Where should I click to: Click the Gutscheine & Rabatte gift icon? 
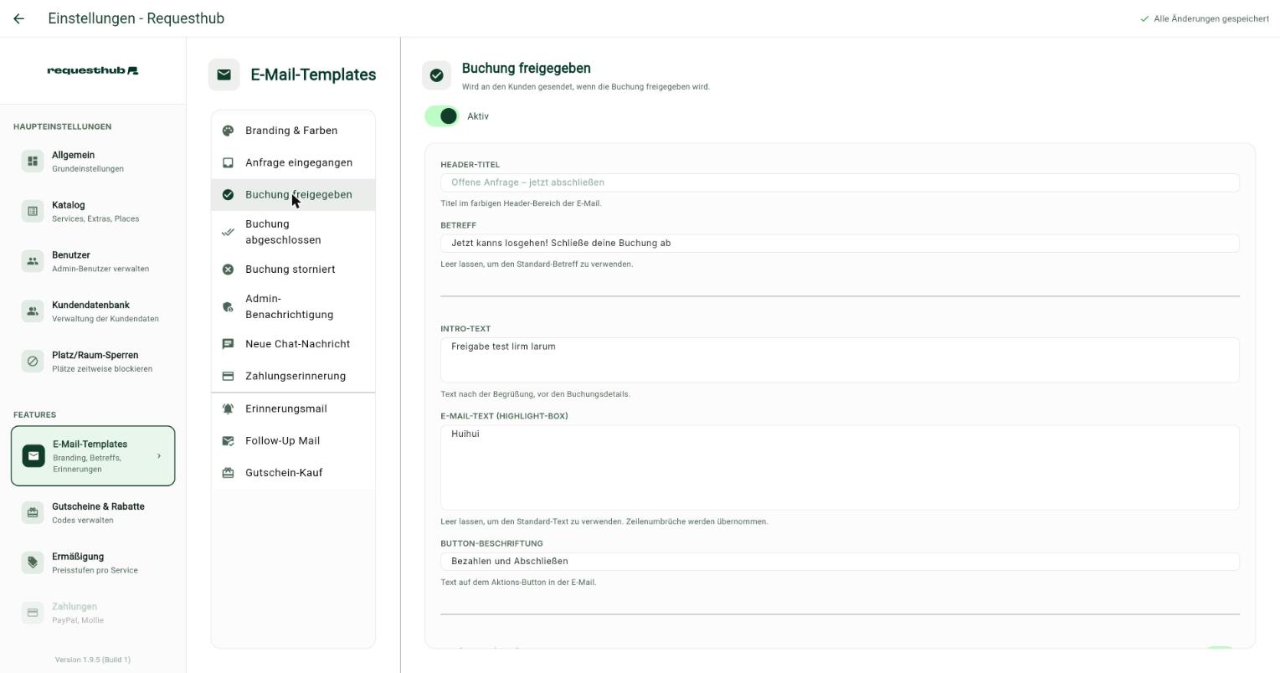click(x=33, y=512)
